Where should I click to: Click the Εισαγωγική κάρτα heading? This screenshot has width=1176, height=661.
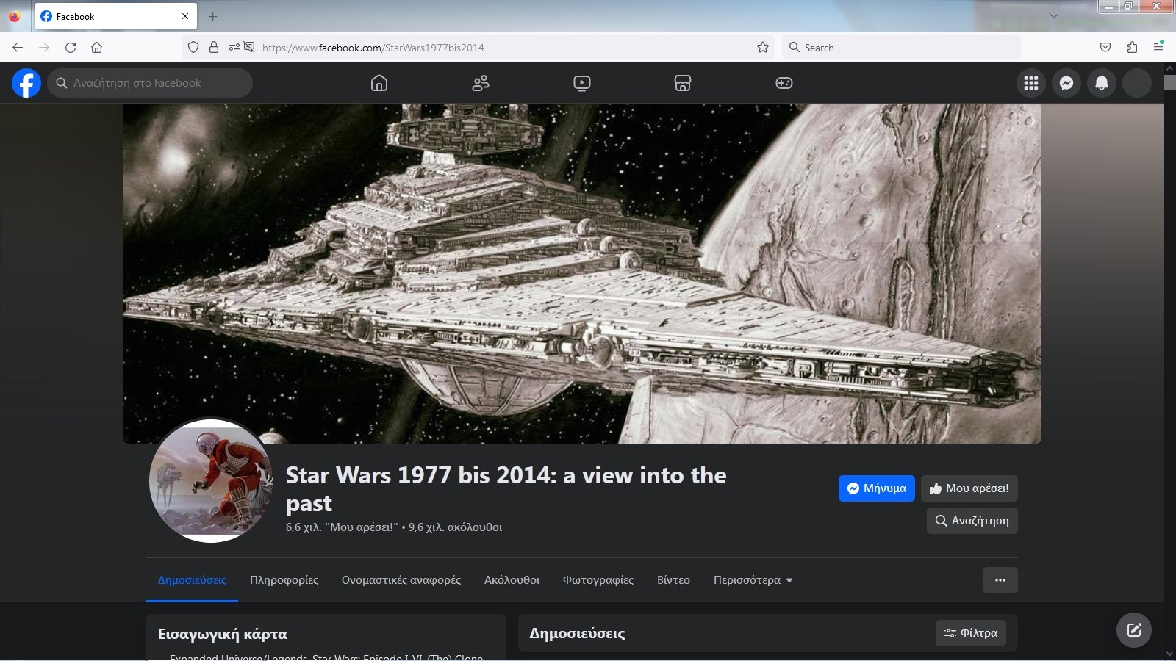[x=223, y=634]
